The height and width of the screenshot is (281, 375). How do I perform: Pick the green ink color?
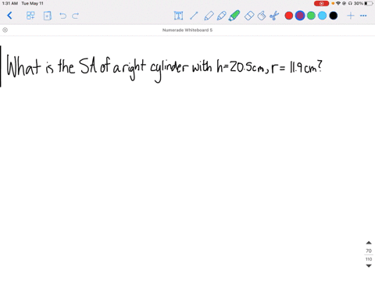pos(311,16)
